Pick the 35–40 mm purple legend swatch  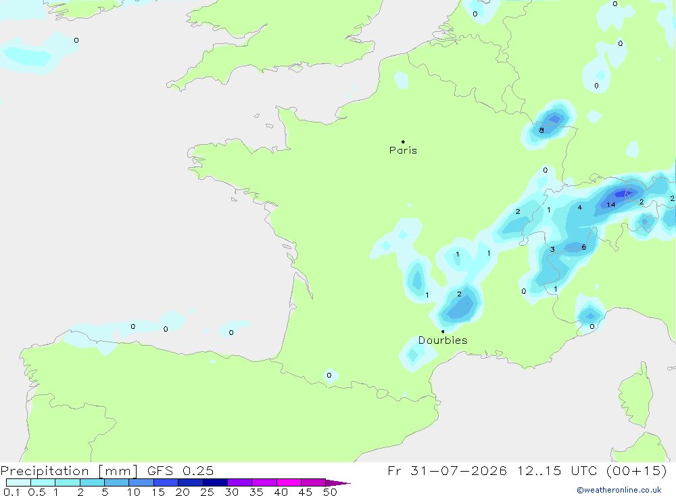coord(264,482)
